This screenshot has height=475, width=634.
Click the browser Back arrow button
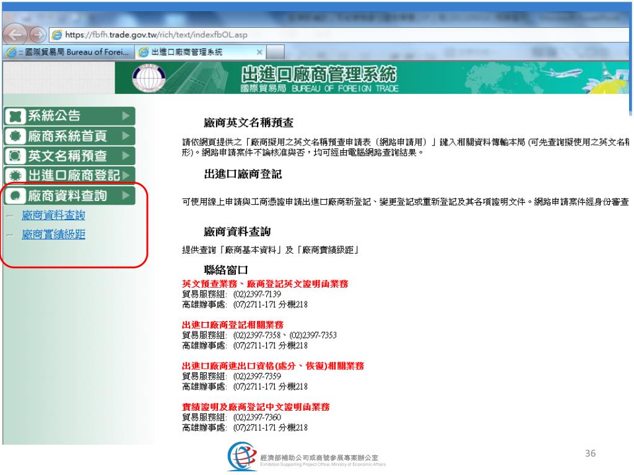pyautogui.click(x=15, y=35)
